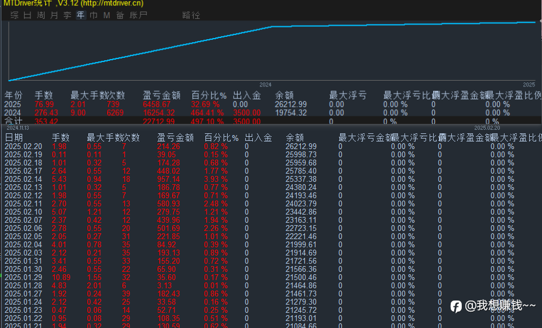Click 百分比% header in yearly table

209,95
